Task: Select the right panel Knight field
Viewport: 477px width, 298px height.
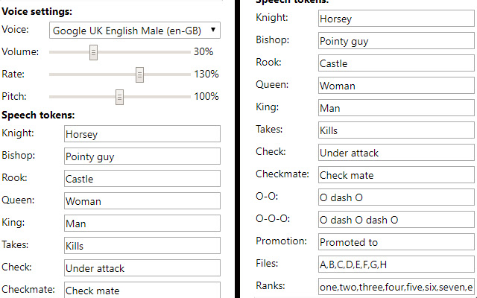Action: [397, 18]
